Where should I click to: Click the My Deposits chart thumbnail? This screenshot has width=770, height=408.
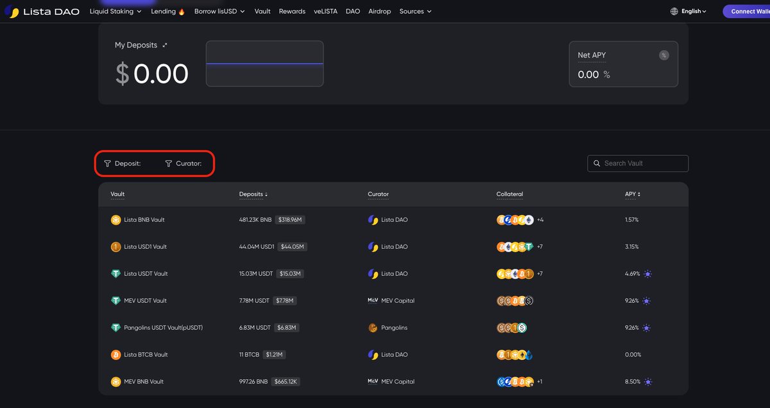(264, 64)
